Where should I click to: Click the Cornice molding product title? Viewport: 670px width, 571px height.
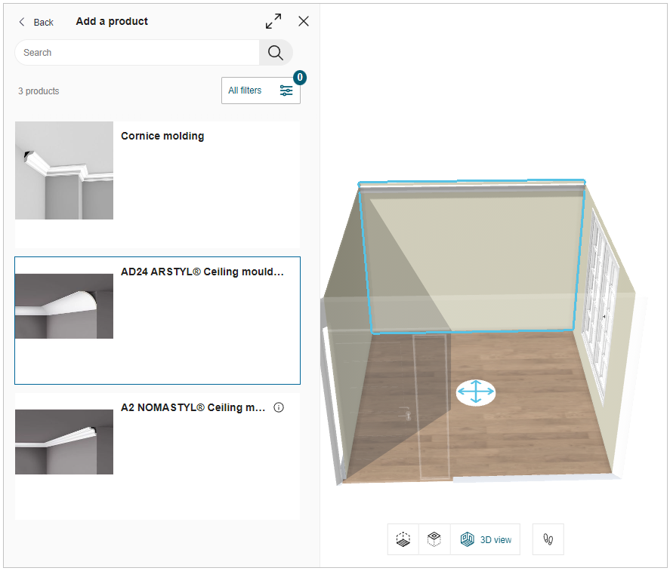point(162,137)
